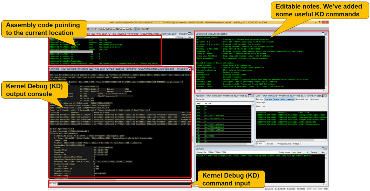370x191 pixels.
Task: Click the Font toolbar icon
Action: click(x=143, y=29)
